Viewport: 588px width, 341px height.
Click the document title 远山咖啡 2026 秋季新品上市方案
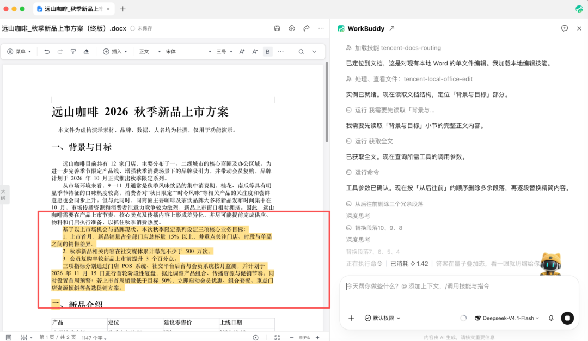click(x=140, y=112)
